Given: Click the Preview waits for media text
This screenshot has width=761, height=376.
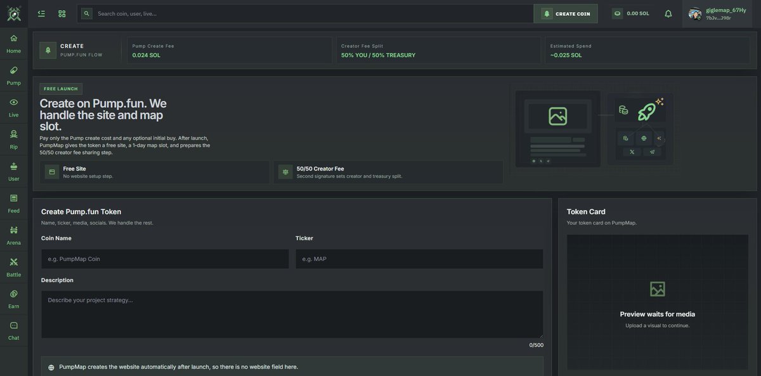Looking at the screenshot, I should point(658,314).
